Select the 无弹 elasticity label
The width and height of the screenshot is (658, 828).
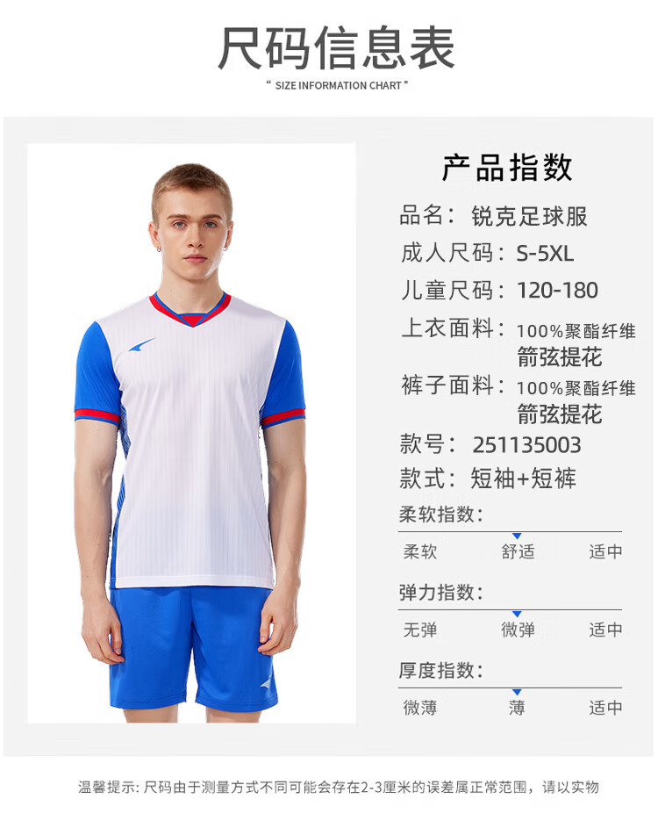[420, 630]
